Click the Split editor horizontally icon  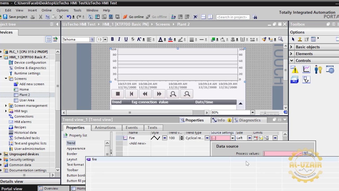pyautogui.click(x=203, y=17)
